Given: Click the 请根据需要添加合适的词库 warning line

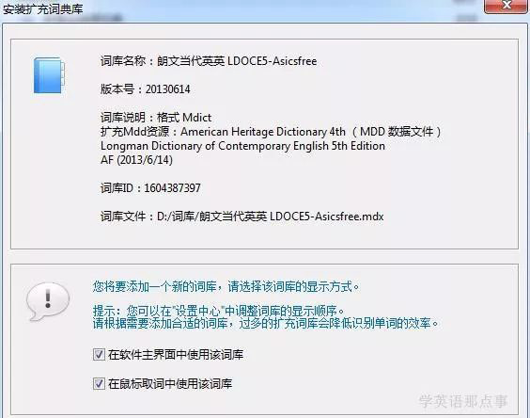Looking at the screenshot, I should click(266, 324).
